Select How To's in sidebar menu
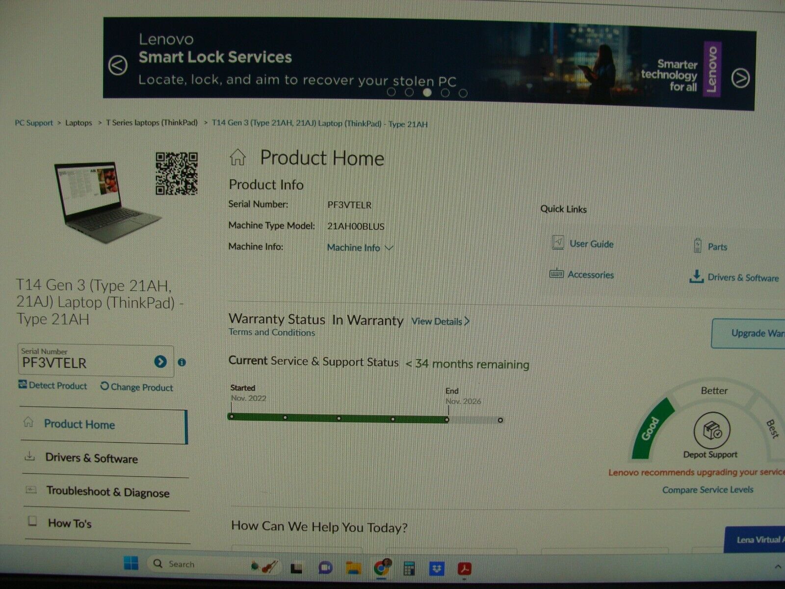 pos(107,524)
